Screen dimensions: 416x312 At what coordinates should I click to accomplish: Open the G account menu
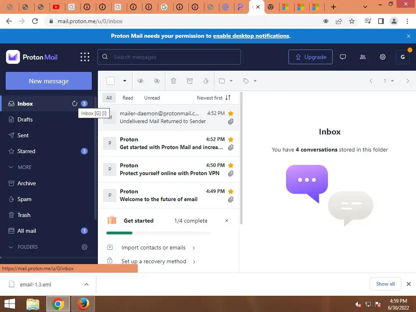tap(403, 57)
